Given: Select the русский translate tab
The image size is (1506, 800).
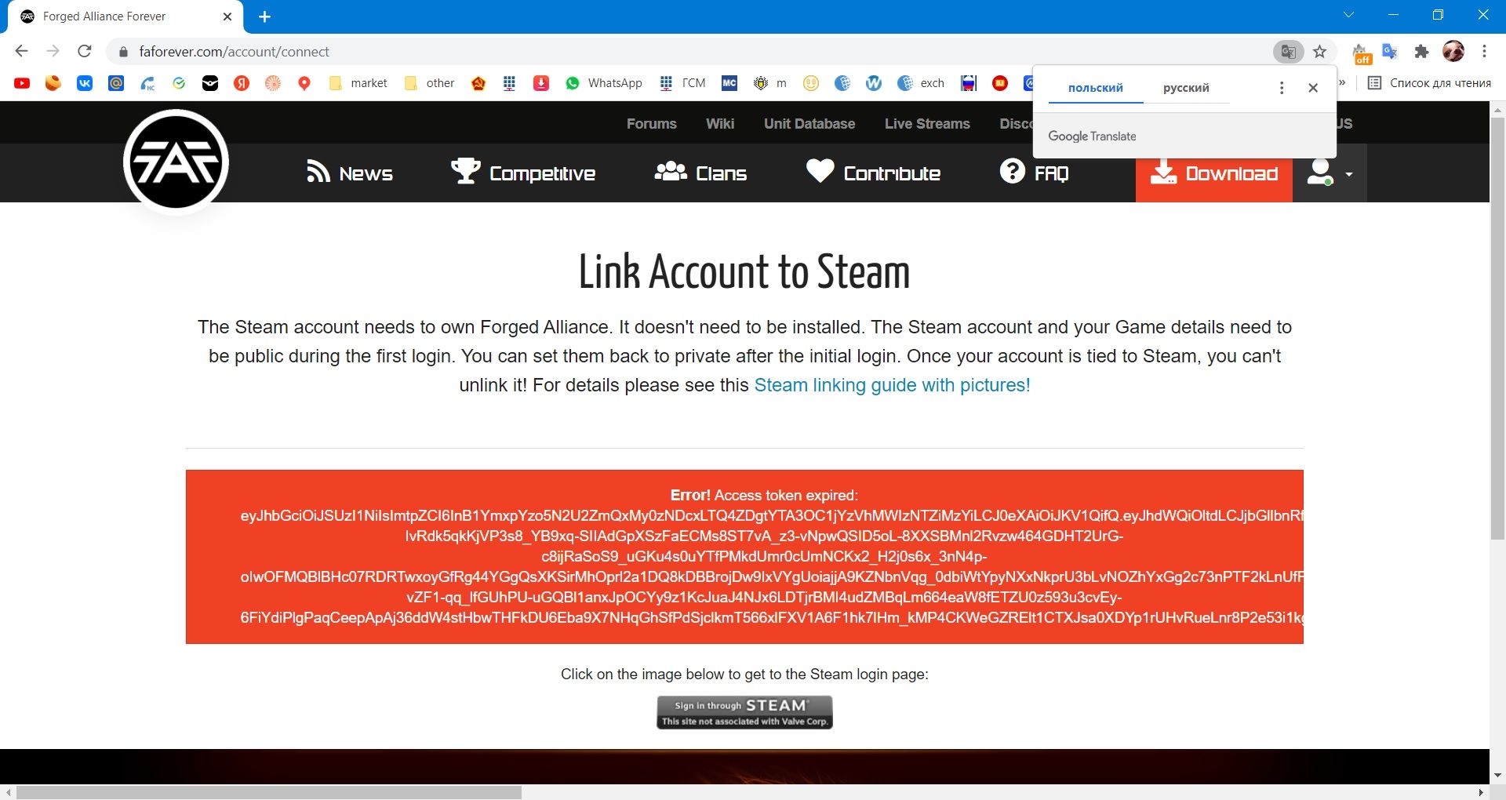Looking at the screenshot, I should (x=1186, y=88).
